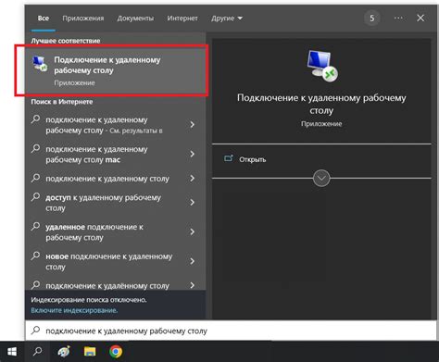
Task: Expand more actions with circular chevron button
Action: [x=321, y=178]
